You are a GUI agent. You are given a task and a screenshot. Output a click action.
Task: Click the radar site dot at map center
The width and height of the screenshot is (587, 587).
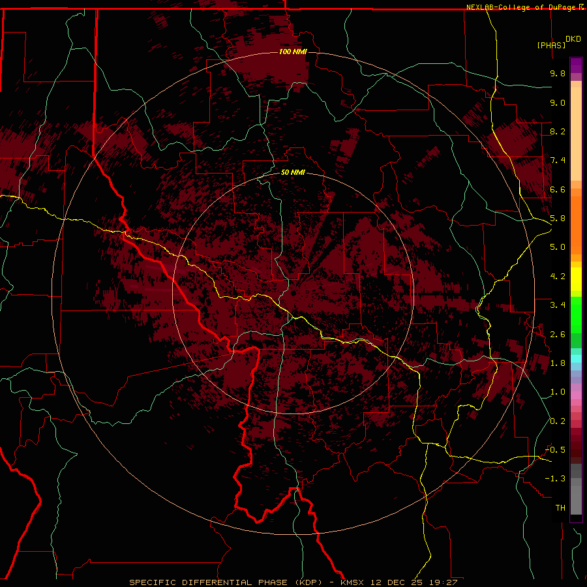293,293
